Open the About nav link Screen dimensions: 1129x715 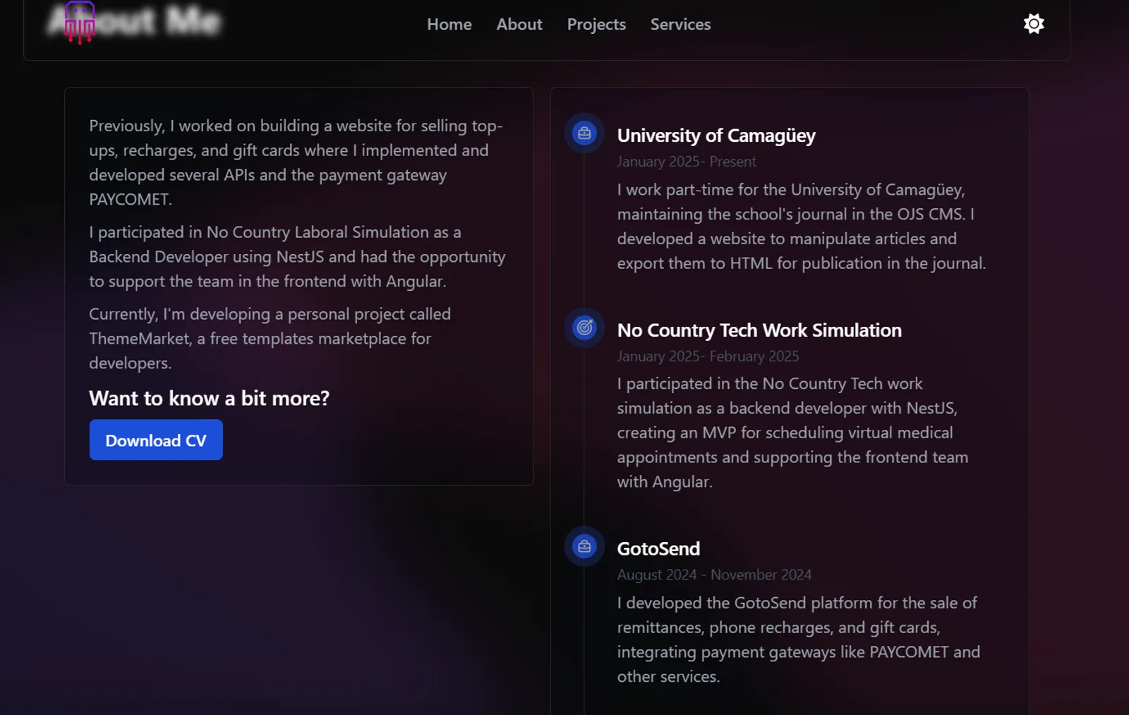point(519,24)
